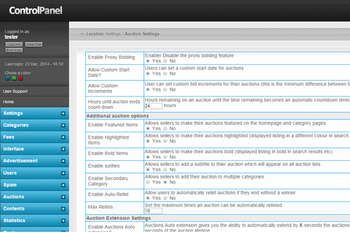Click the plus icon beside Interface
Image resolution: width=350 pixels, height=233 pixels.
click(x=63, y=149)
